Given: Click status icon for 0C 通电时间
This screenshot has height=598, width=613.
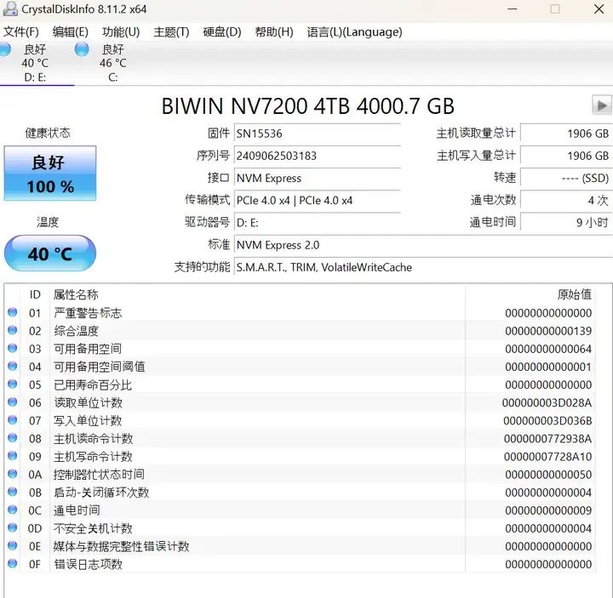Looking at the screenshot, I should click(x=13, y=510).
